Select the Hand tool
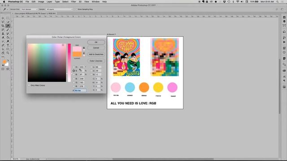This screenshot has height=161, width=287. point(3,53)
